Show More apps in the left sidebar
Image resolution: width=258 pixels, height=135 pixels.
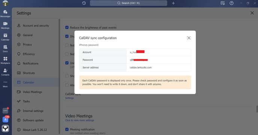tap(5, 84)
